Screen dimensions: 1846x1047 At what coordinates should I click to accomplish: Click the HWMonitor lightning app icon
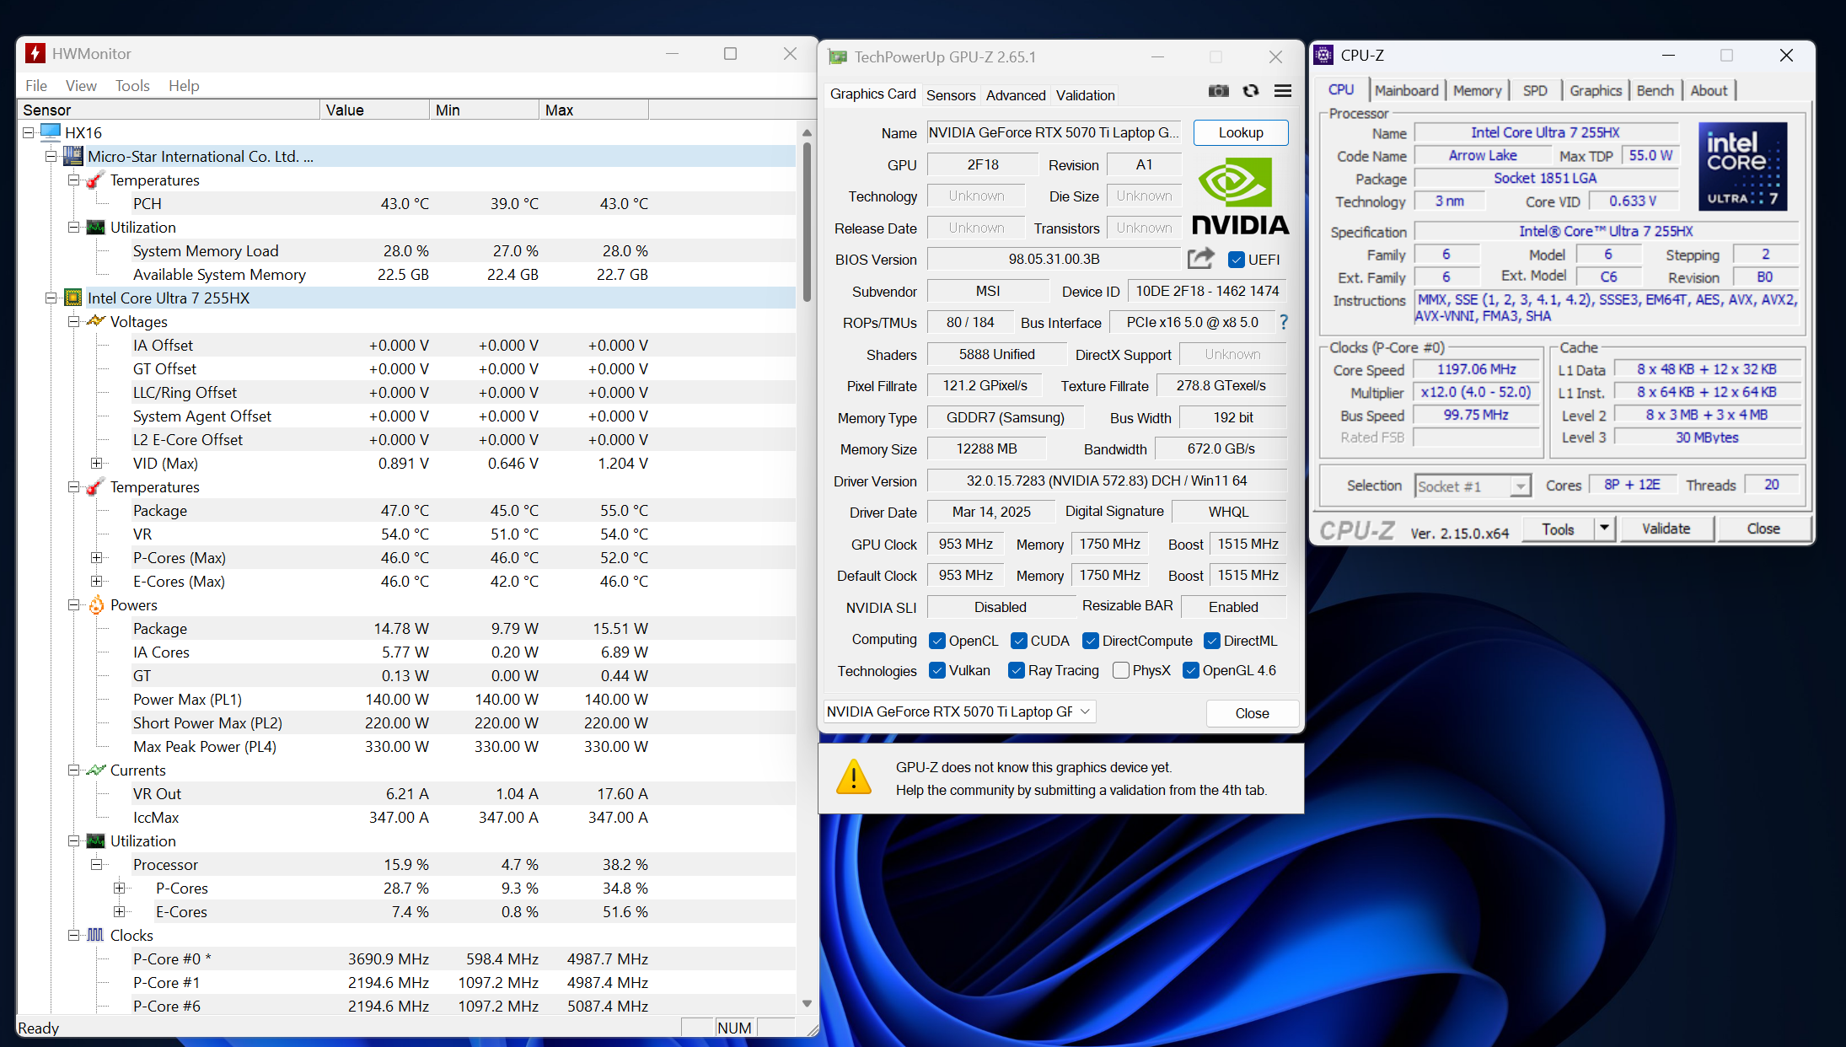point(35,53)
